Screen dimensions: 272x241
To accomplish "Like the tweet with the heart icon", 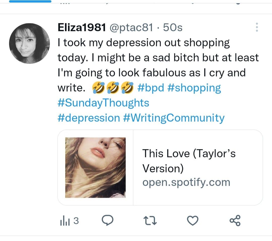I will (x=193, y=221).
